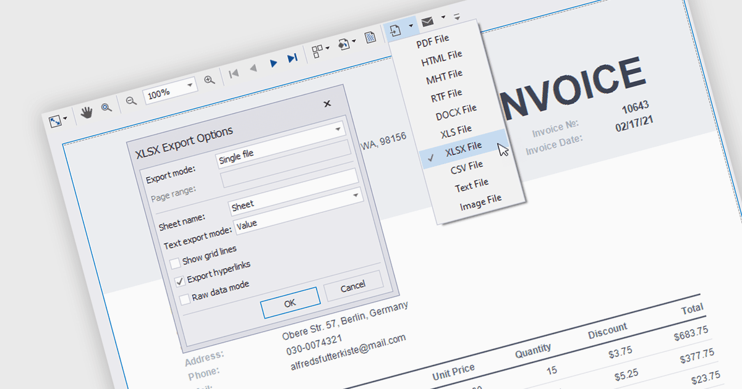Click the Cancel button
Viewport: 742px width, 389px height.
point(353,285)
